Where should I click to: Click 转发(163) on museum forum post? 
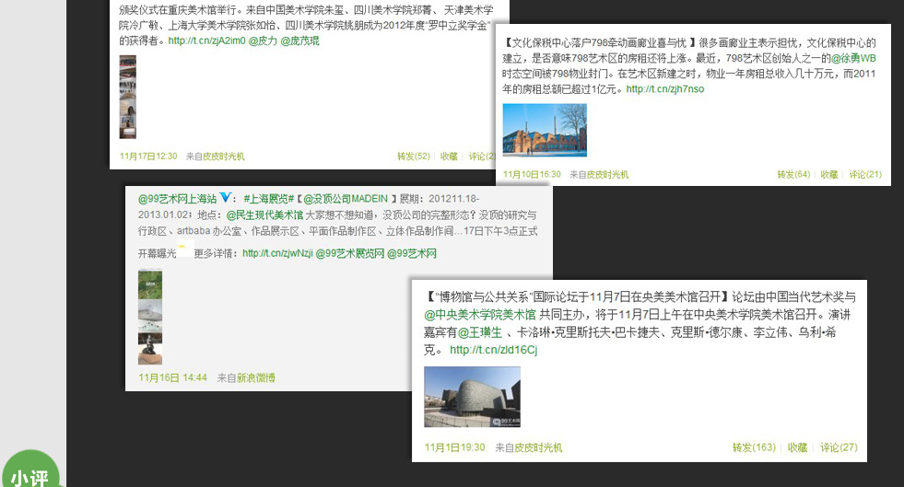point(754,447)
